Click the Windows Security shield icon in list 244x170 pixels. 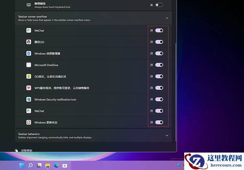tap(28, 99)
